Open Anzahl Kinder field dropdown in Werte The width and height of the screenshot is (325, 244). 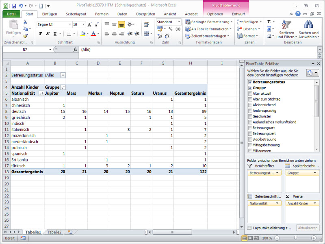[x=315, y=203]
